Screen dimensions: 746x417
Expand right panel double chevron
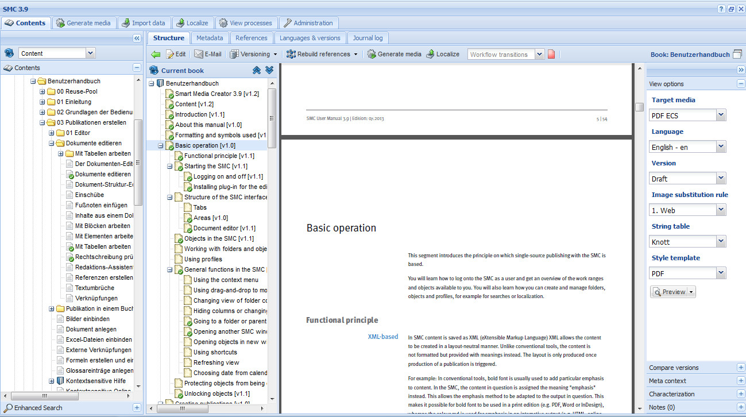point(741,70)
